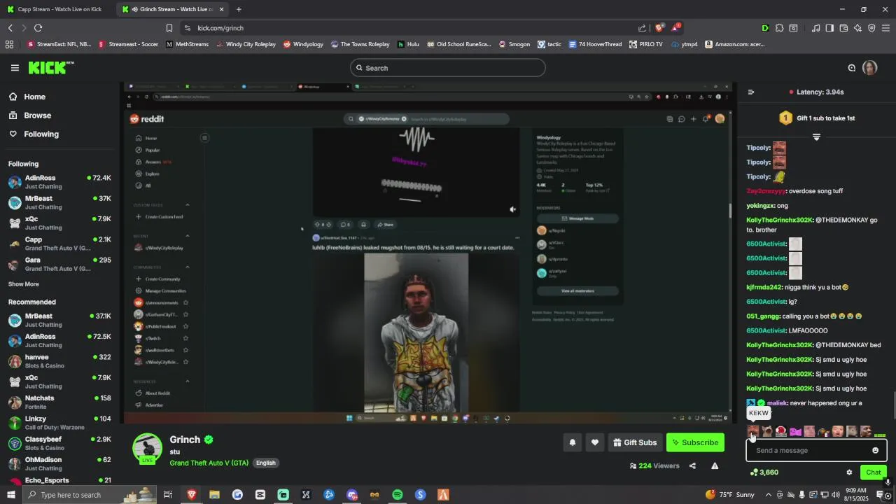This screenshot has width=896, height=504.
Task: Go back with browser back arrow
Action: point(10,28)
